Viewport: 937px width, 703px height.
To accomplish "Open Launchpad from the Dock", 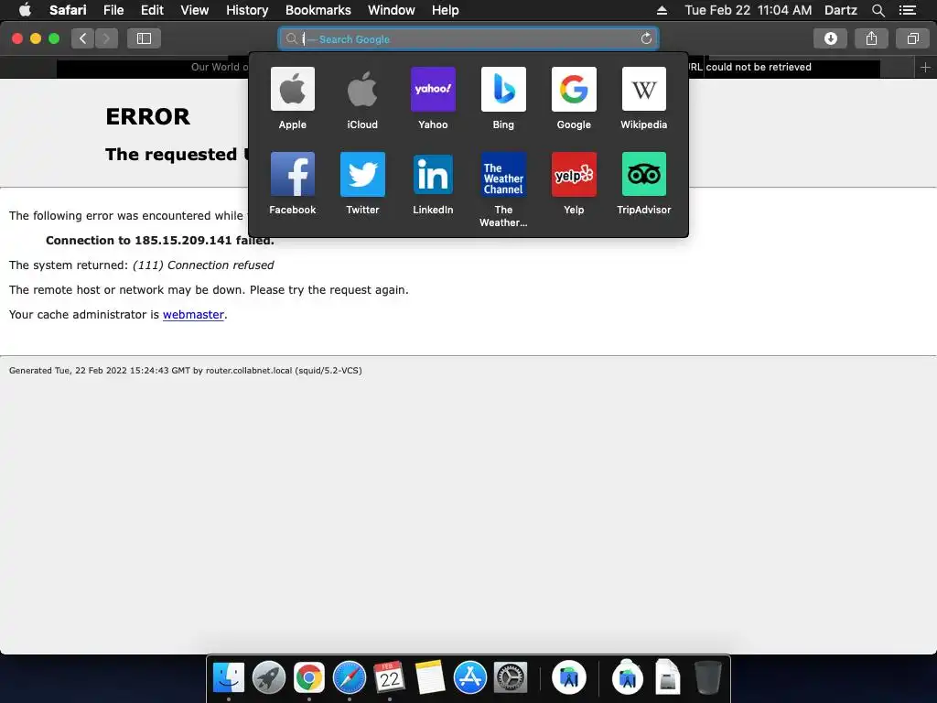I will 269,678.
